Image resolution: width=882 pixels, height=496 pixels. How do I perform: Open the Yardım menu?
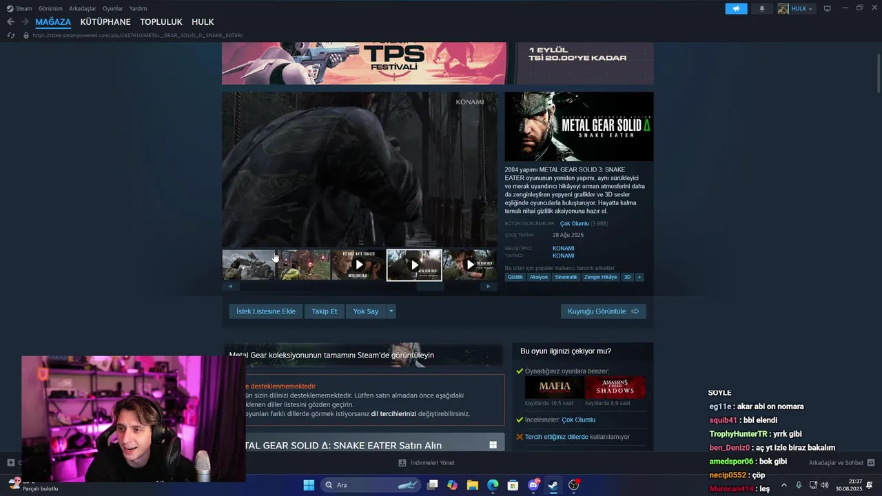pos(138,8)
